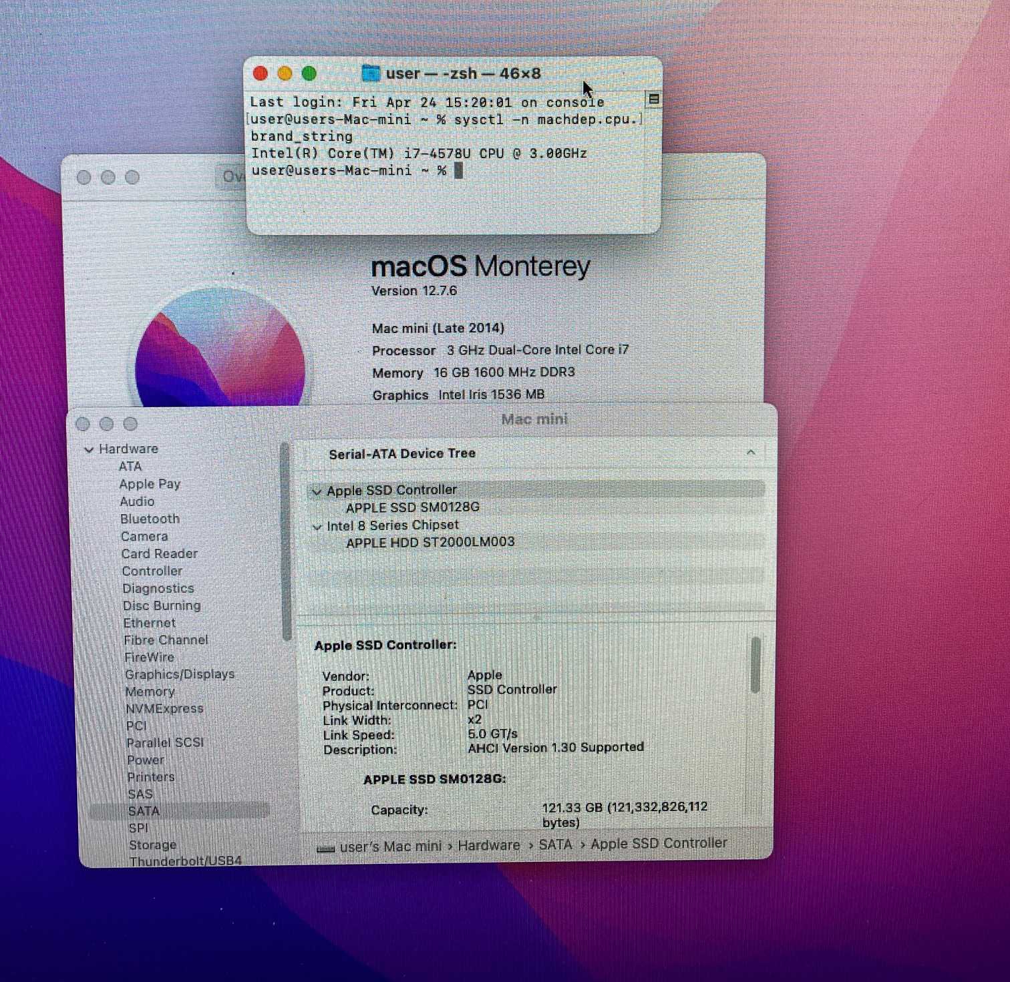Click the "Version 12.7.6" text

[414, 291]
